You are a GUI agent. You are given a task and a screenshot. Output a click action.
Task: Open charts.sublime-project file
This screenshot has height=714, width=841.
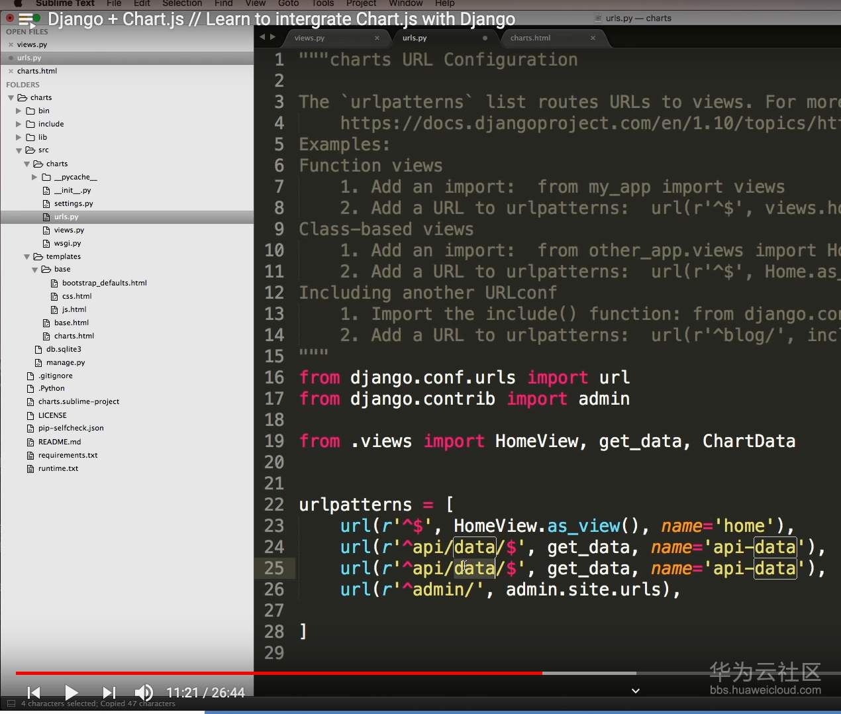point(79,401)
